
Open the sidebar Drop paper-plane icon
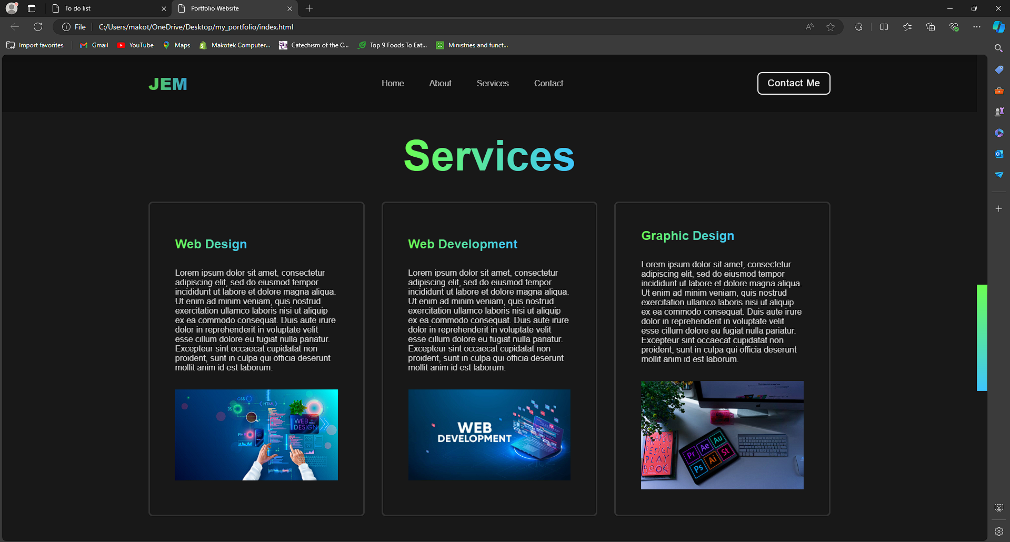999,175
